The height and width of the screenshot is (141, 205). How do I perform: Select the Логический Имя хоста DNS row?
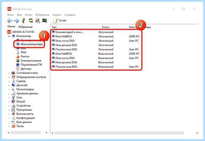pos(96,41)
